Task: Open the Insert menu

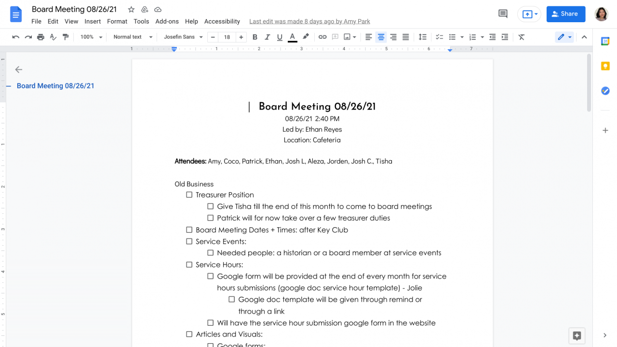Action: [x=93, y=21]
